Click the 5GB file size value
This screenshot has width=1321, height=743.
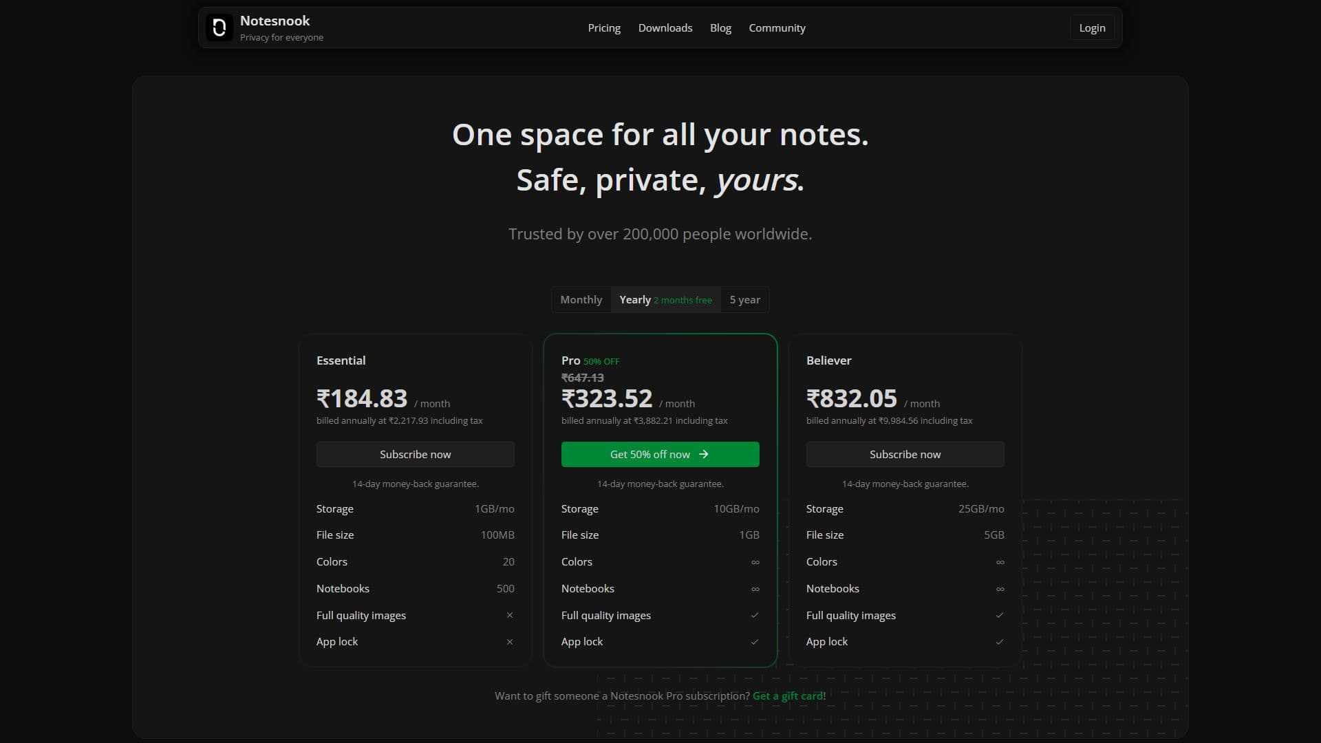point(994,535)
